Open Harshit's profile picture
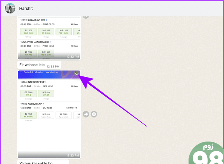224x164 pixels. pos(10,8)
